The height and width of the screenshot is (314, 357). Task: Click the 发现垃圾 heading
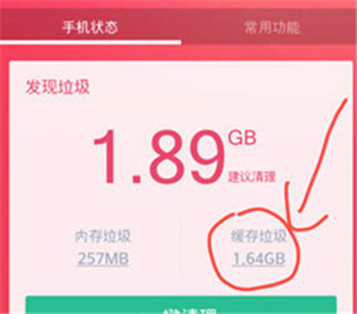[57, 87]
